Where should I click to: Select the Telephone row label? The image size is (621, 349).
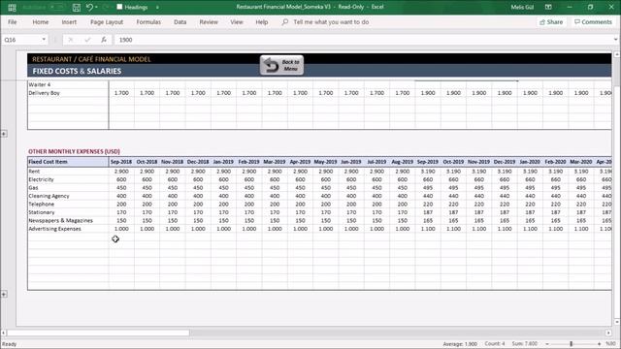click(x=41, y=205)
